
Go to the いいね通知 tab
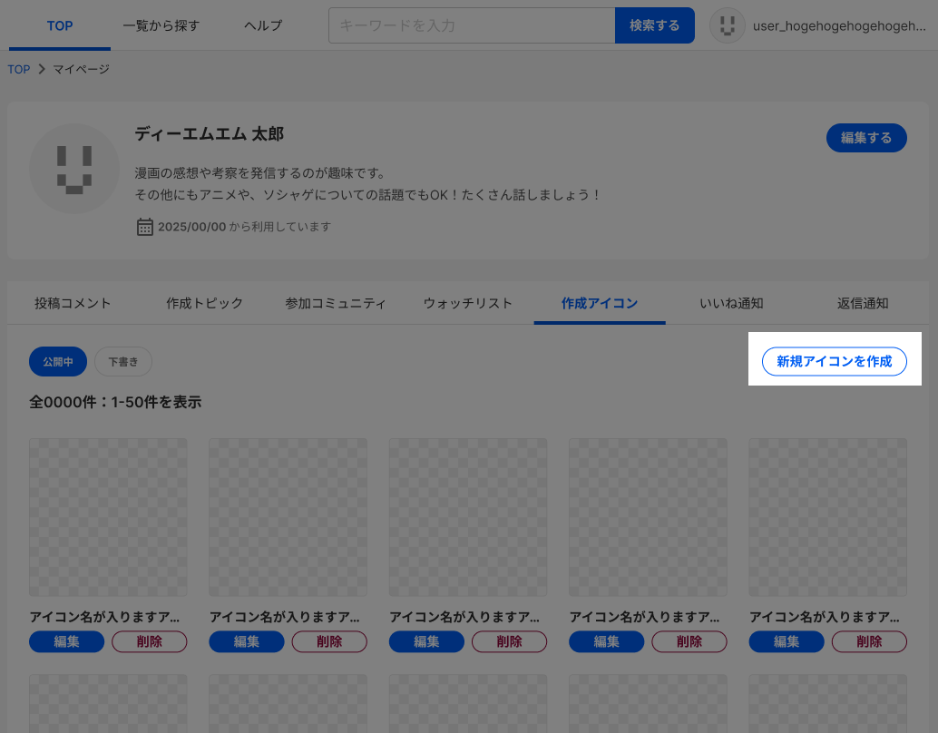731,303
